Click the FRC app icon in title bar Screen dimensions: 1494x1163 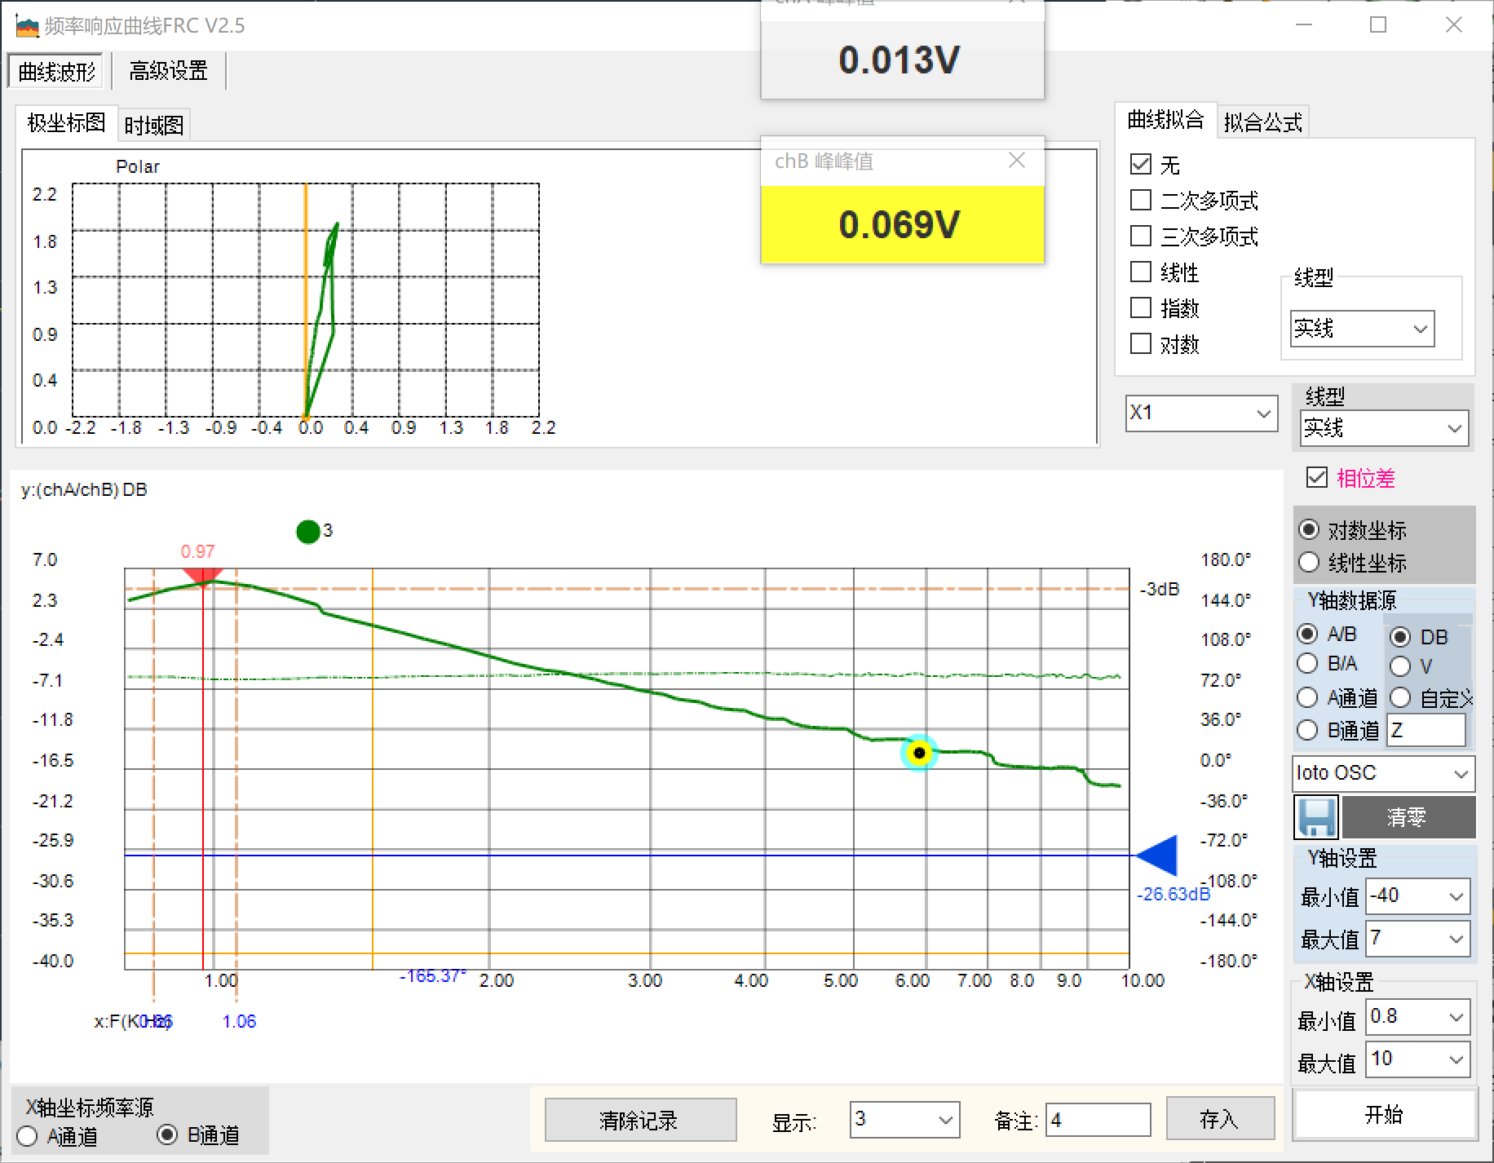(27, 26)
